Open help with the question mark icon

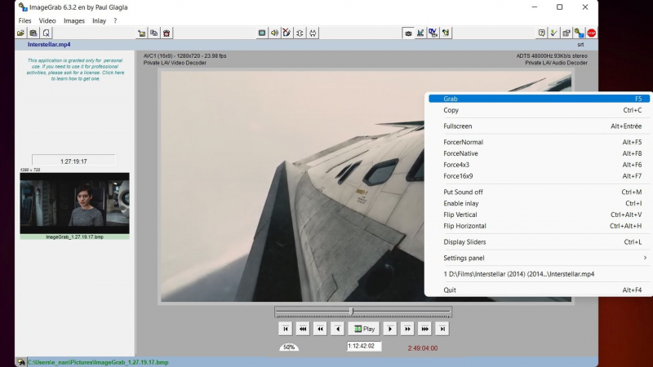pyautogui.click(x=541, y=33)
